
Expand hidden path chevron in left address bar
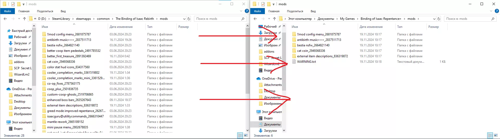(35, 19)
